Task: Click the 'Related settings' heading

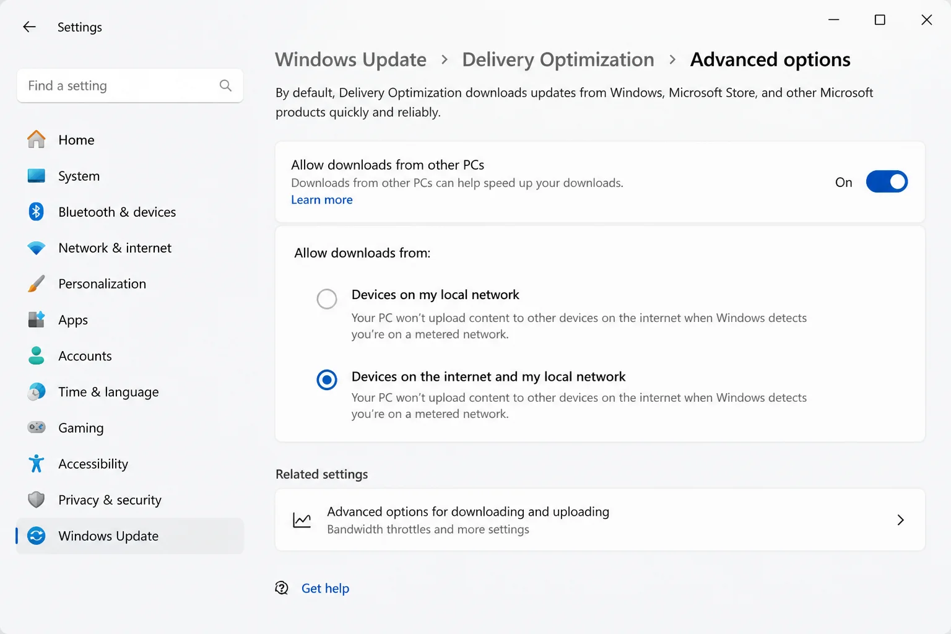Action: click(322, 474)
